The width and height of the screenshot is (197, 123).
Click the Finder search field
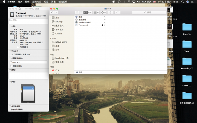click(x=149, y=12)
